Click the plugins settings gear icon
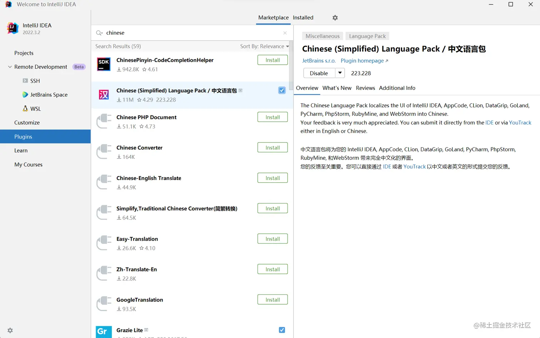The image size is (540, 338). pos(335,18)
